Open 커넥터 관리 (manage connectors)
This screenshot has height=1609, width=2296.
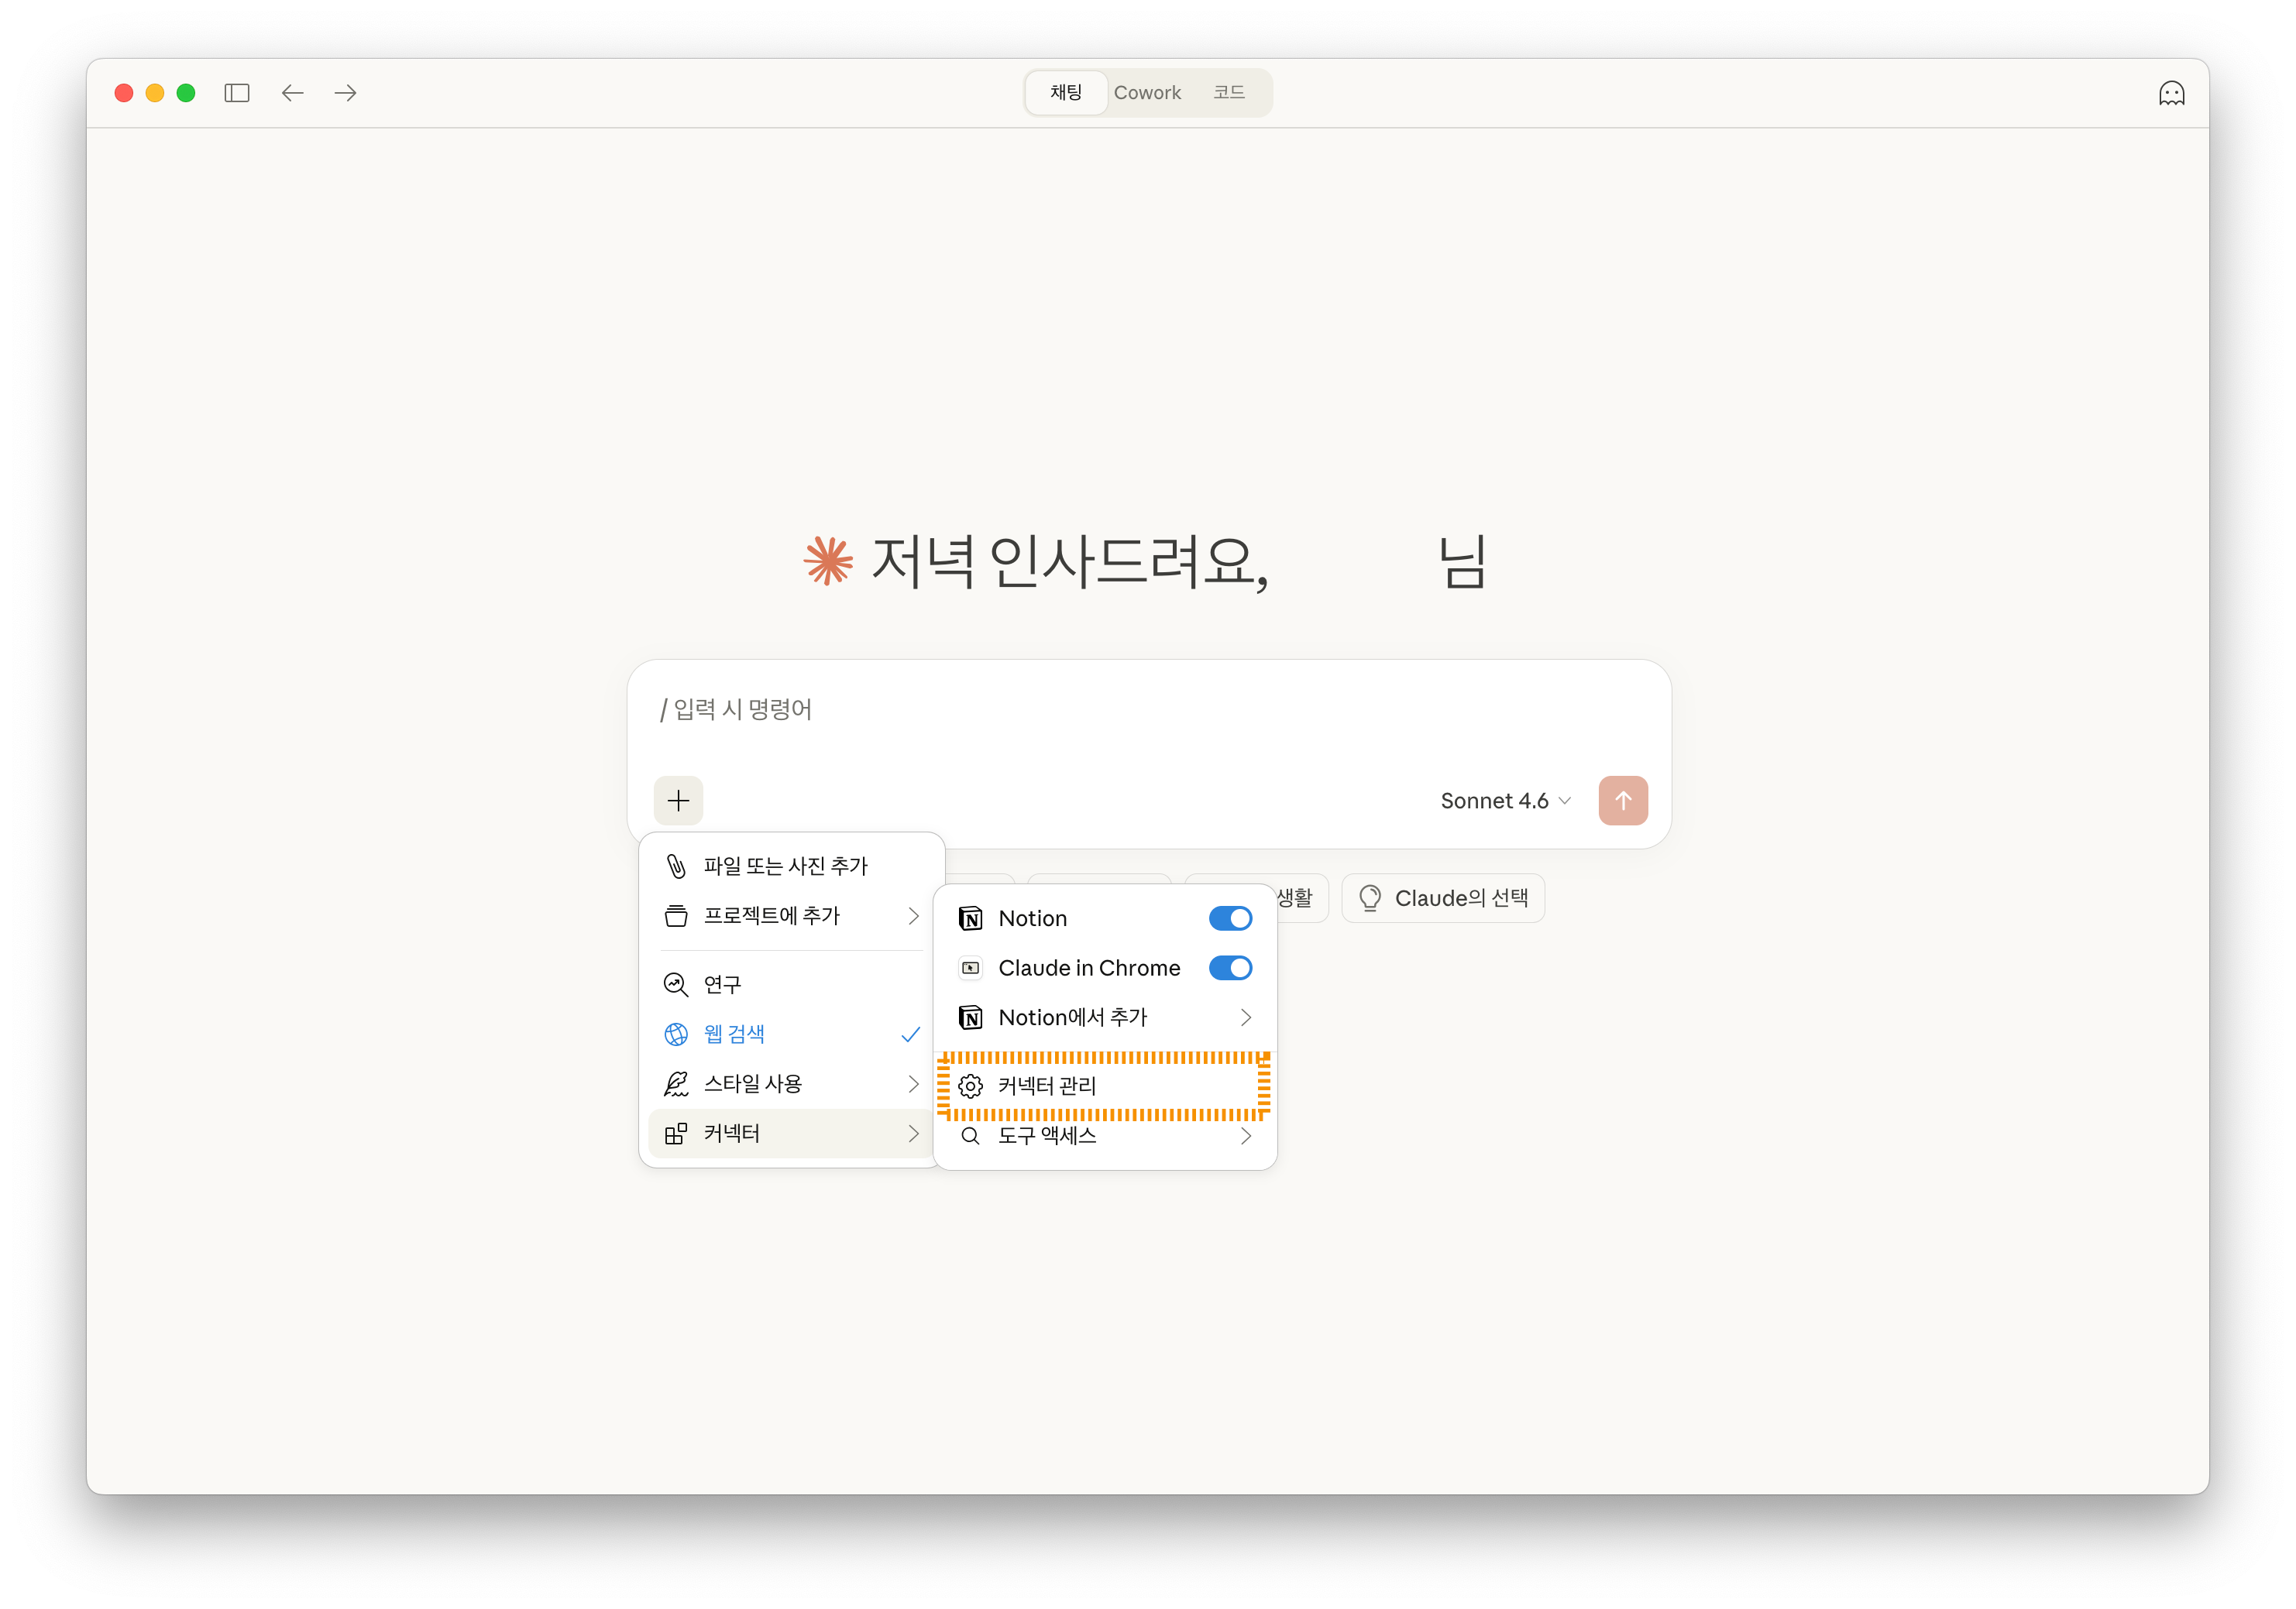pos(1047,1086)
